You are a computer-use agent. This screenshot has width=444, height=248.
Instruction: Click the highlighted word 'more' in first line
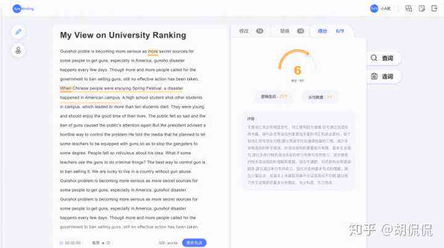point(153,51)
